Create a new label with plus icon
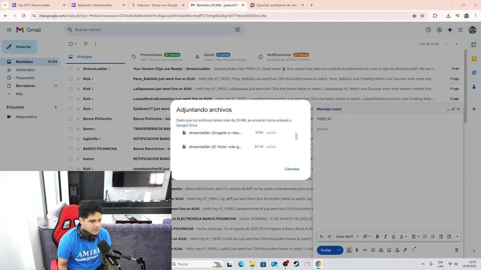Screen dimensions: 481x270 click(56, 107)
